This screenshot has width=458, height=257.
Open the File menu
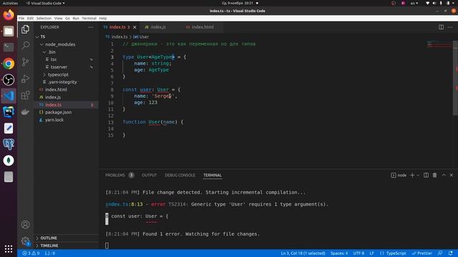(21, 18)
